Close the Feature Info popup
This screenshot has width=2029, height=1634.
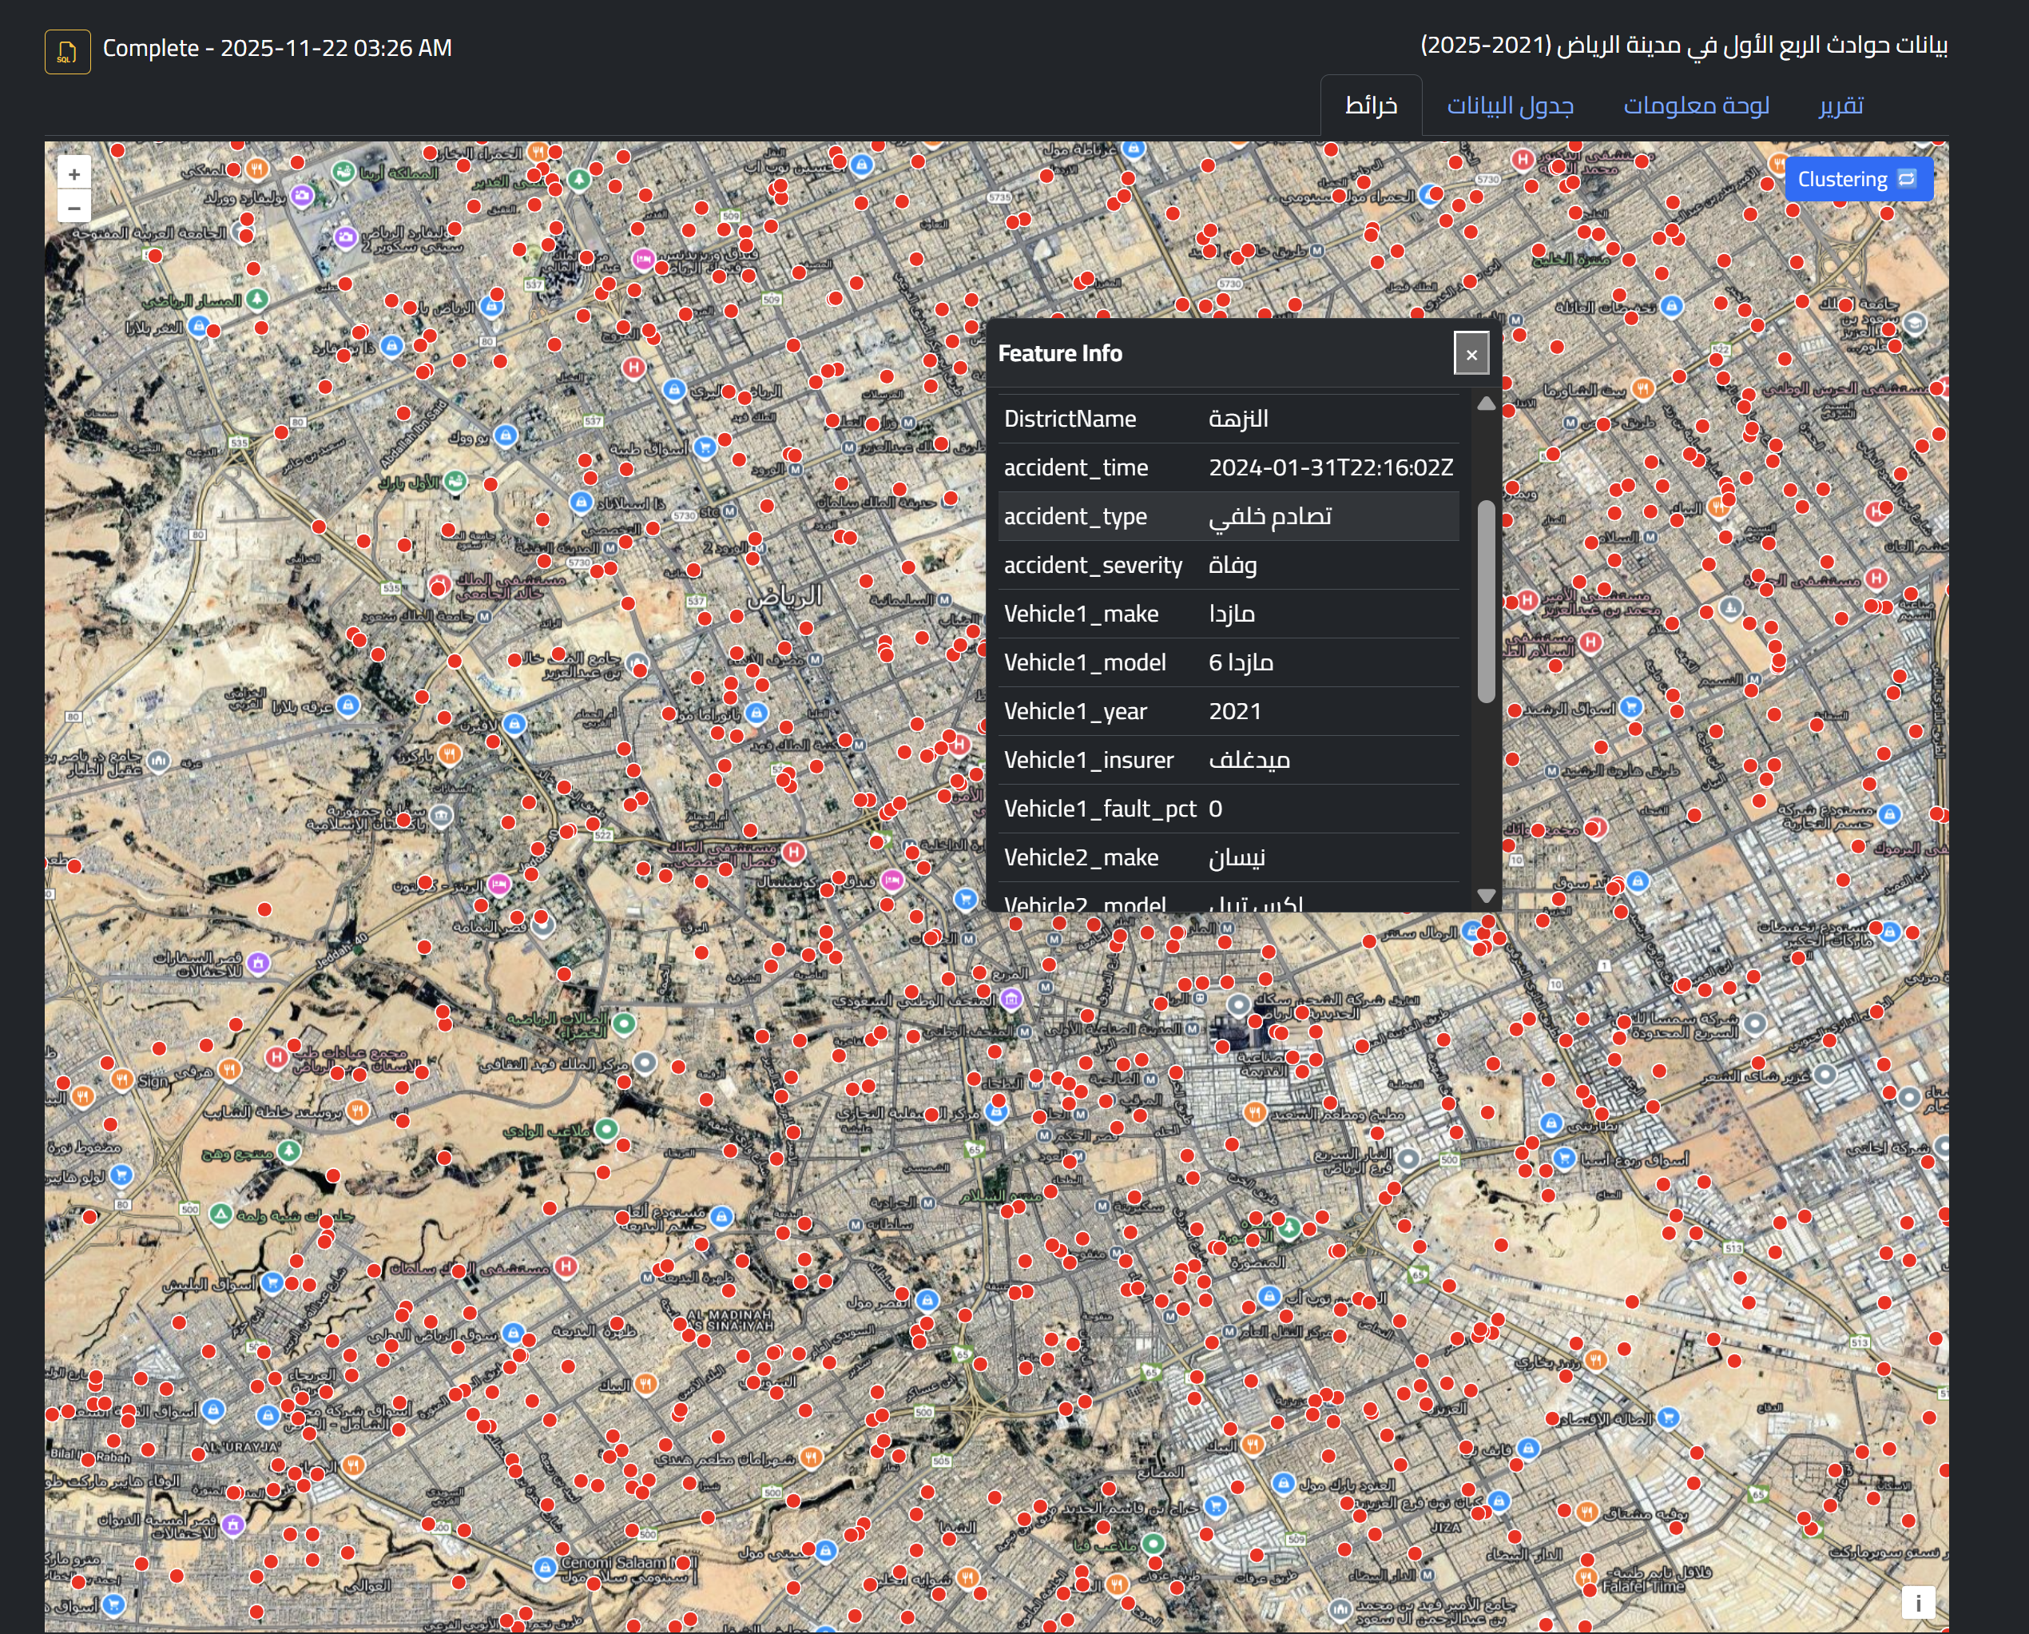(1471, 354)
